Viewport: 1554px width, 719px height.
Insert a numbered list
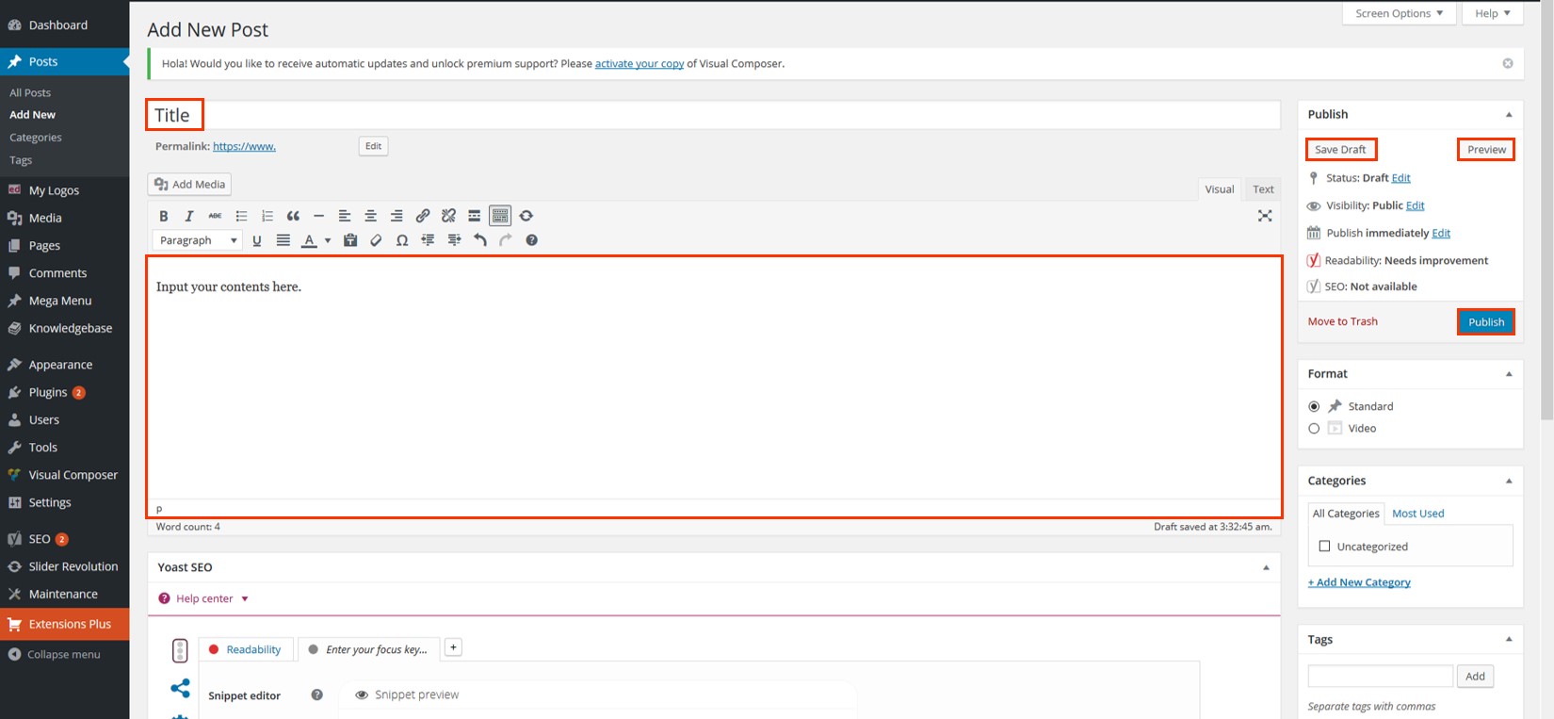(267, 216)
